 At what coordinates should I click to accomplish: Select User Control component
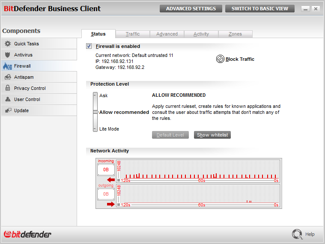point(39,99)
